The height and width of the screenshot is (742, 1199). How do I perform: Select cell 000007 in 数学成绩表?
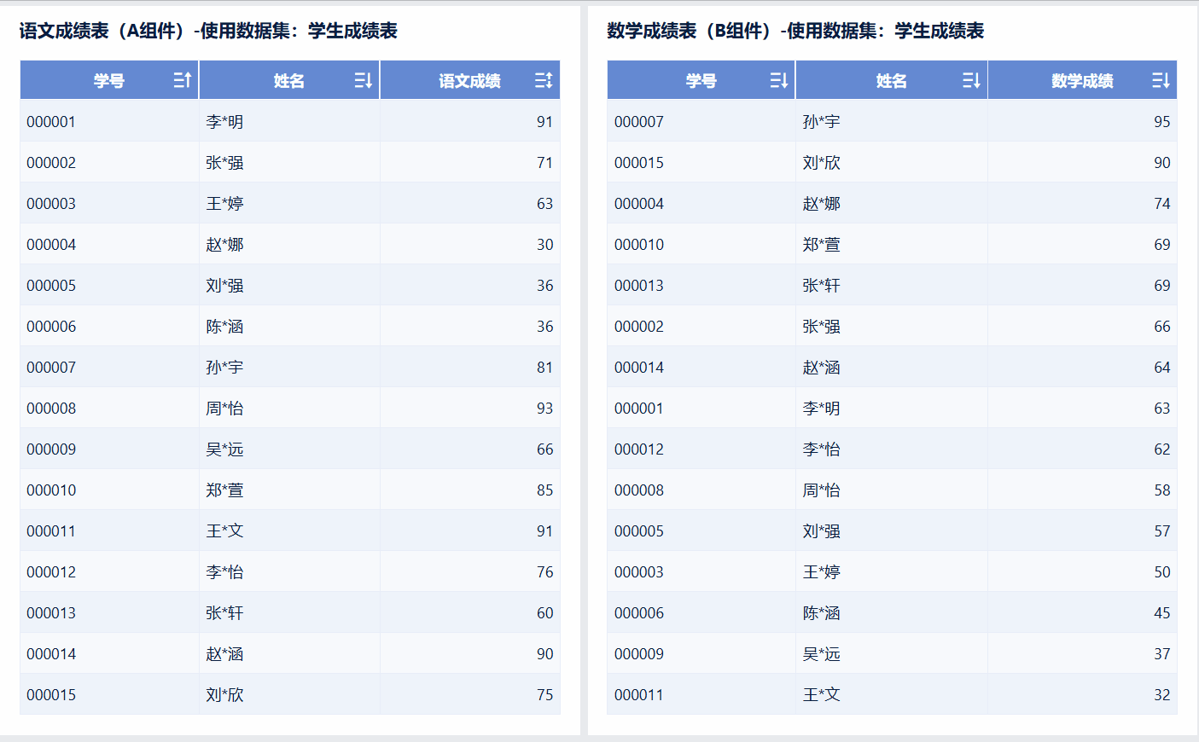pyautogui.click(x=701, y=122)
